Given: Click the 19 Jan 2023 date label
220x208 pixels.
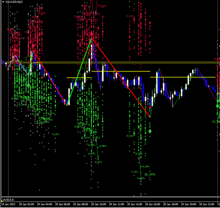Looking at the screenshot, I should tap(8, 204).
